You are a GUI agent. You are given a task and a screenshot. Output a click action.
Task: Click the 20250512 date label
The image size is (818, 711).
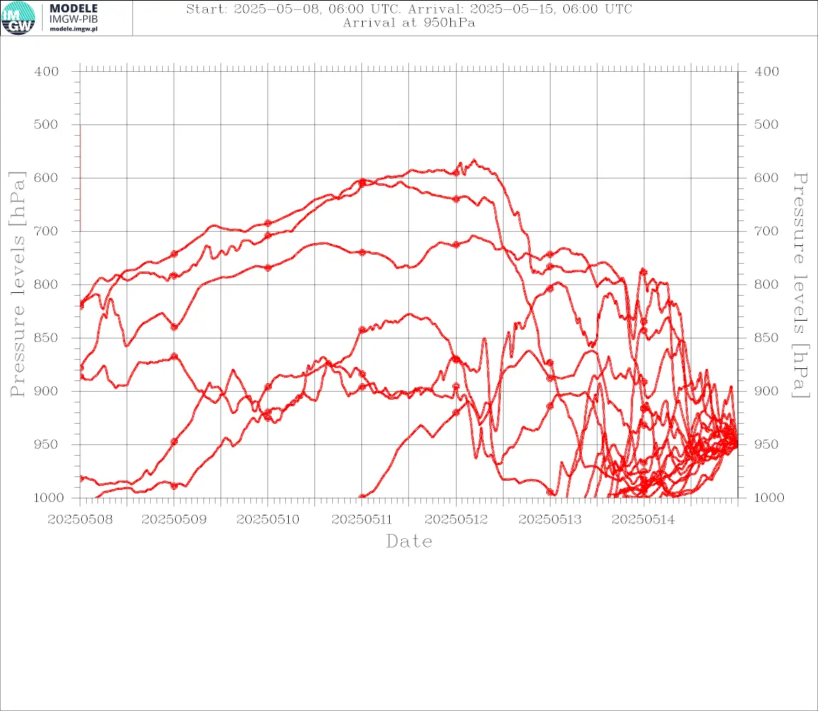(x=456, y=520)
